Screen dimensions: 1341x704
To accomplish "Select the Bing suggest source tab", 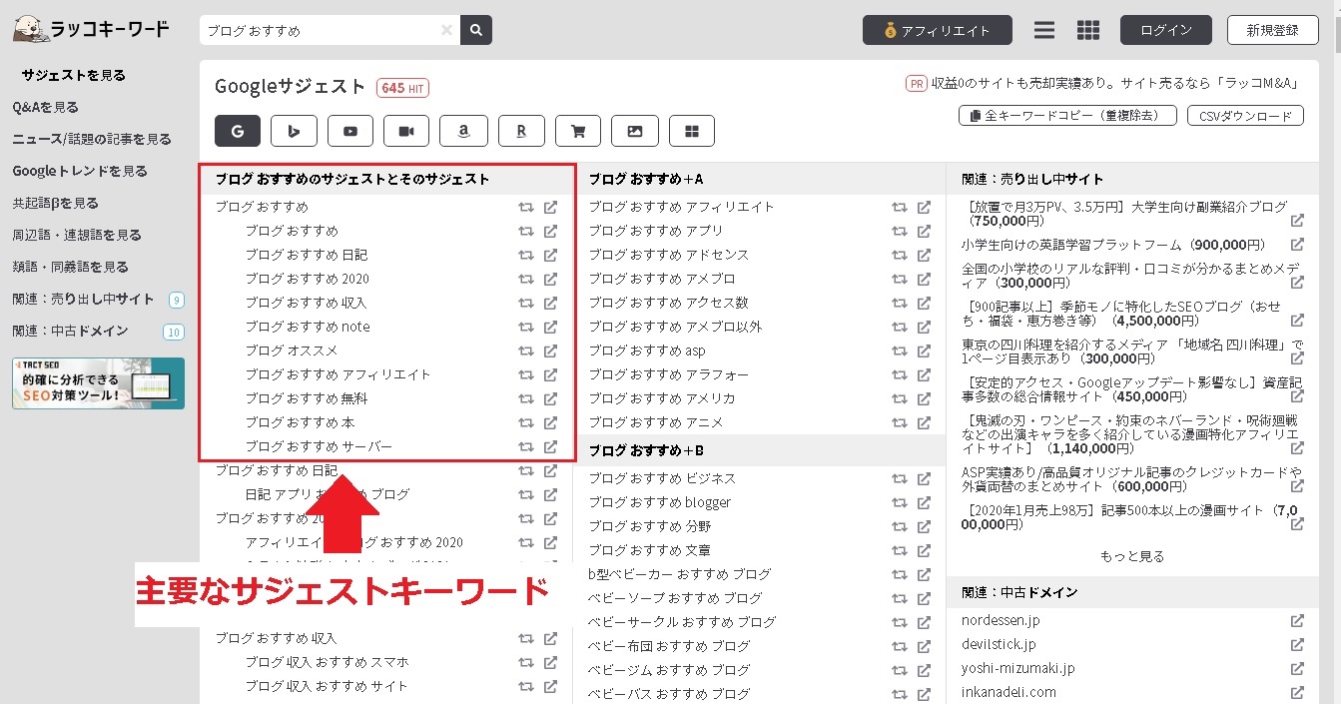I will 295,131.
